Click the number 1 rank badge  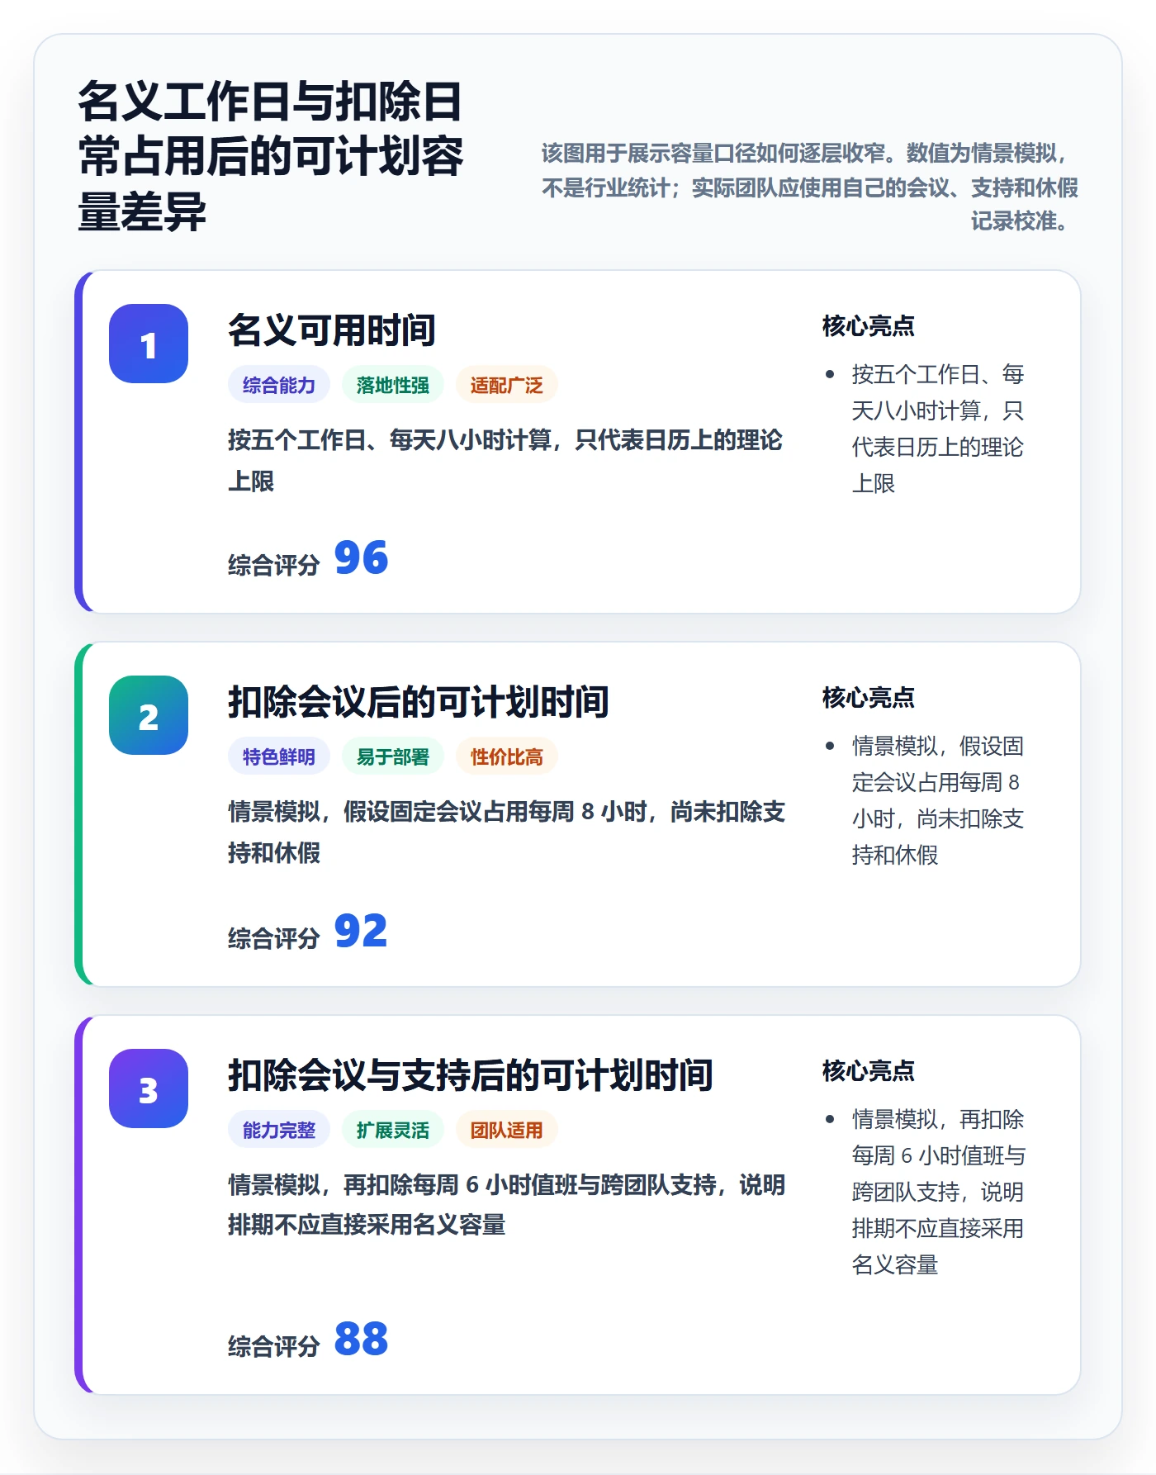pos(149,344)
